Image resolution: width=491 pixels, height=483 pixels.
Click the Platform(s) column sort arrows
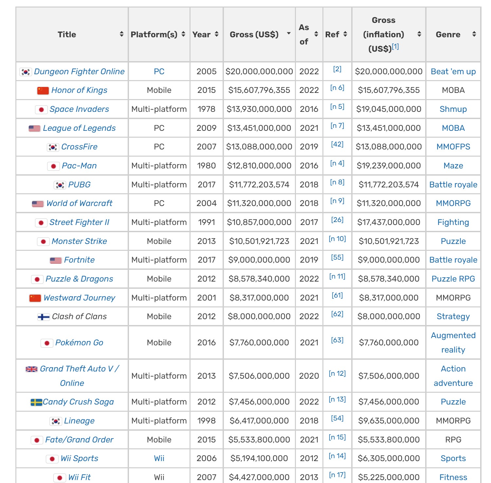coord(183,34)
